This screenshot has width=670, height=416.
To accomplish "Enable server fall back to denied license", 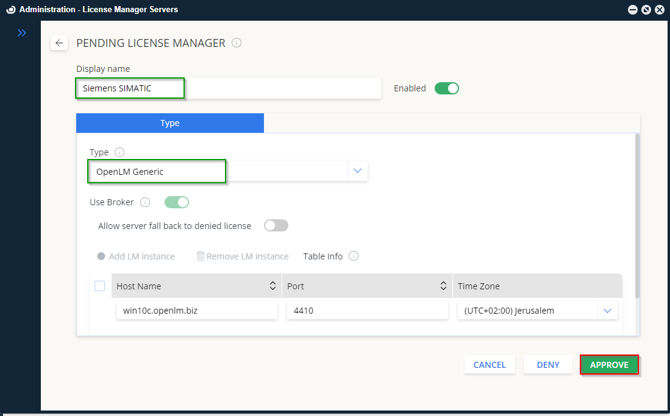I will point(276,225).
